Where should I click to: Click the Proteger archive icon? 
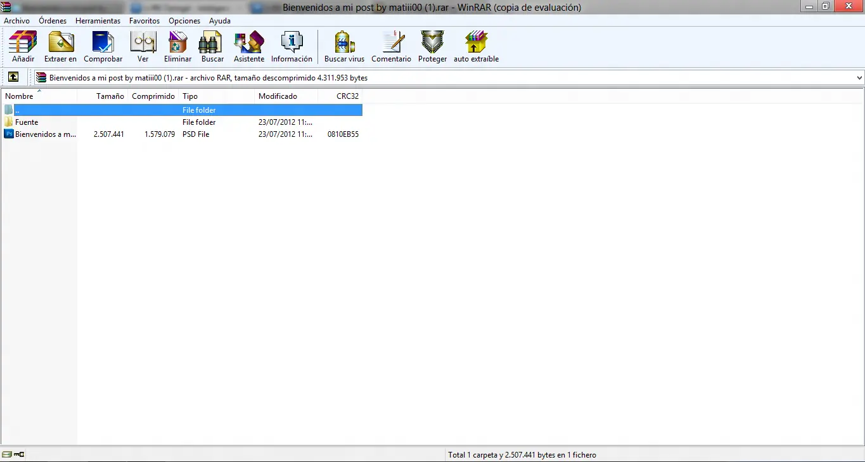pyautogui.click(x=432, y=42)
